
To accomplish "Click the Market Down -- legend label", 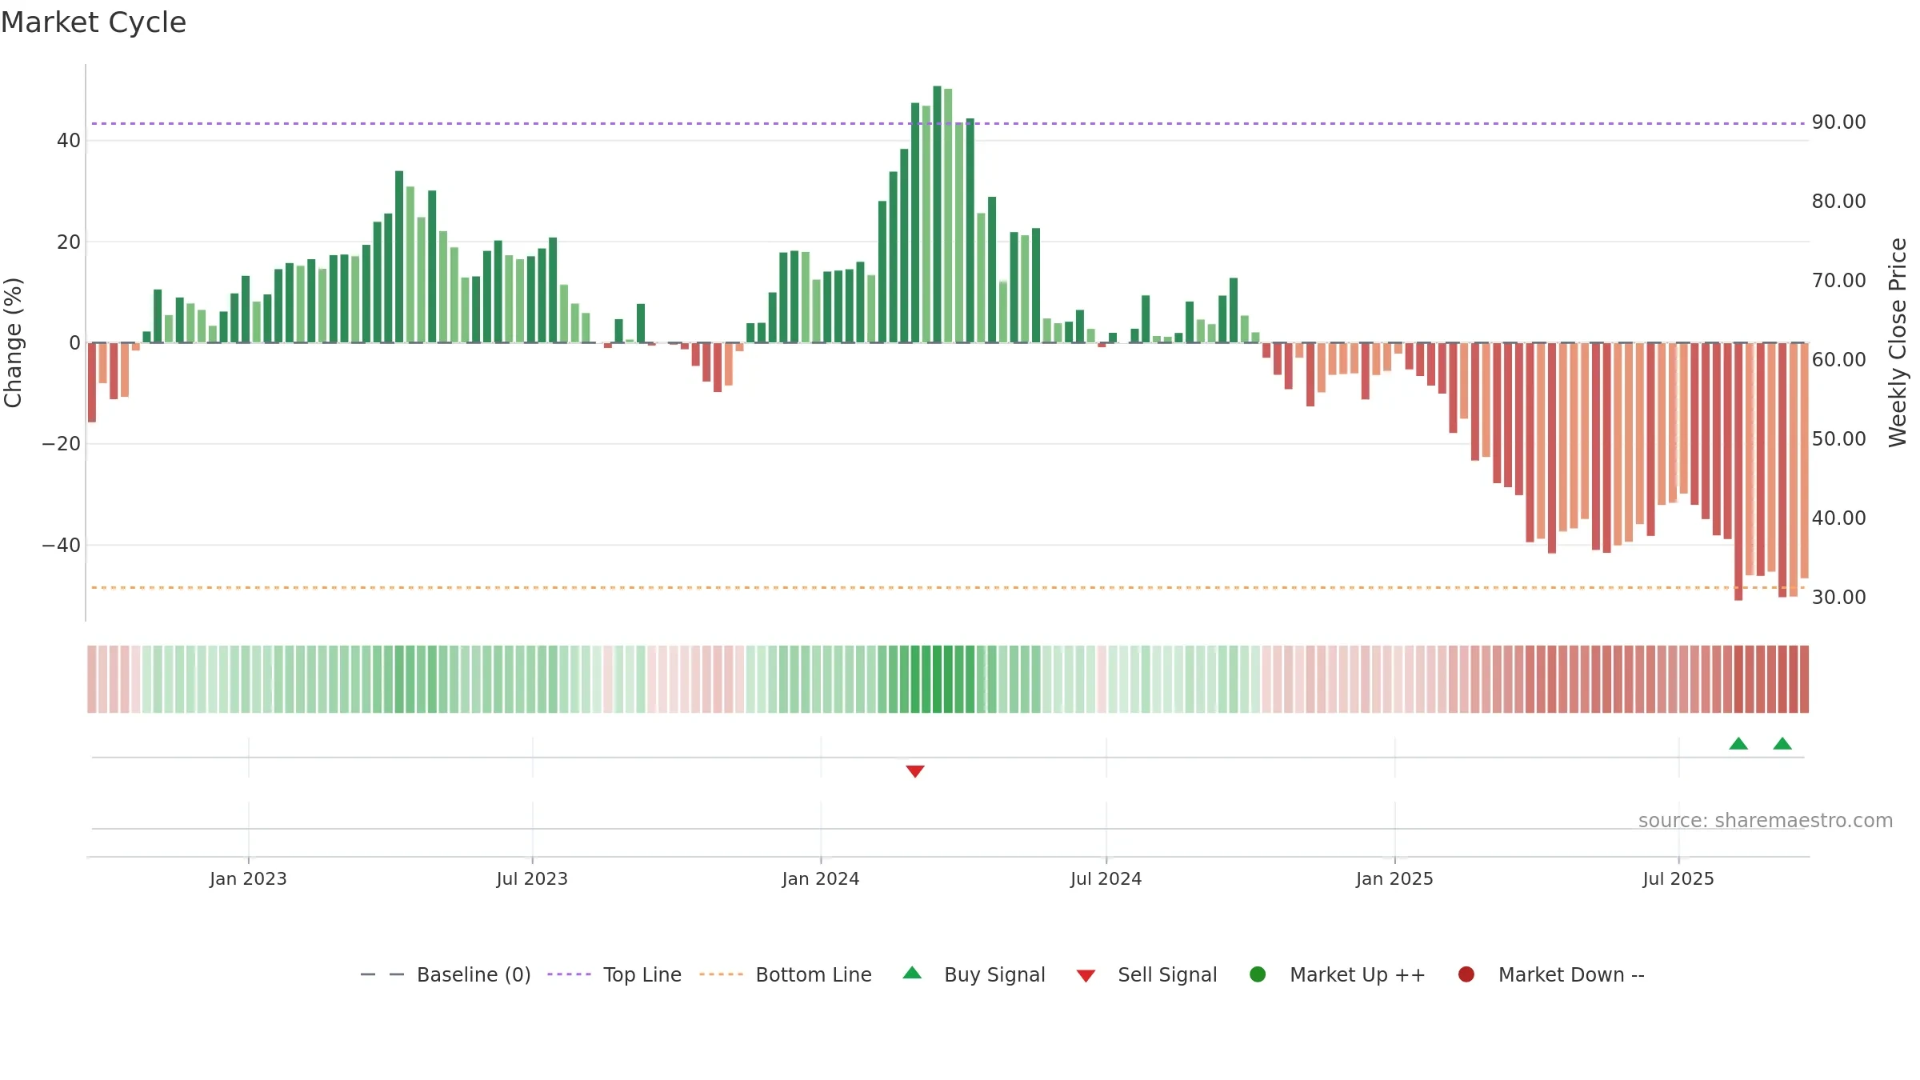I will (x=1571, y=974).
